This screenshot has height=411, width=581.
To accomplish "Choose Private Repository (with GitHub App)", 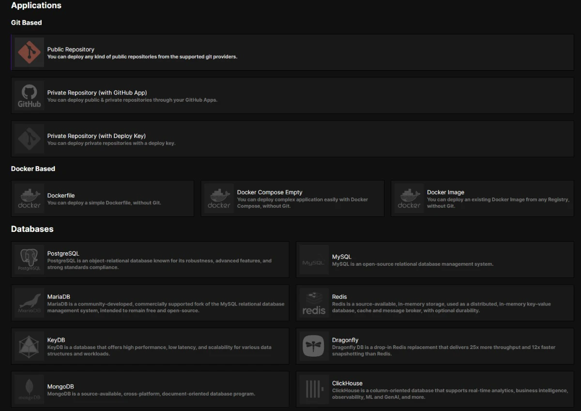I will [97, 92].
